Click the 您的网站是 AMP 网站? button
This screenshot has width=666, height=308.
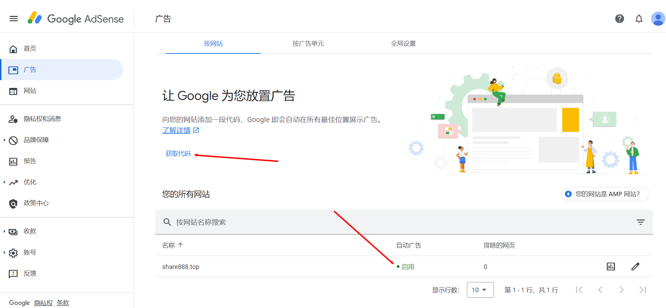click(605, 194)
